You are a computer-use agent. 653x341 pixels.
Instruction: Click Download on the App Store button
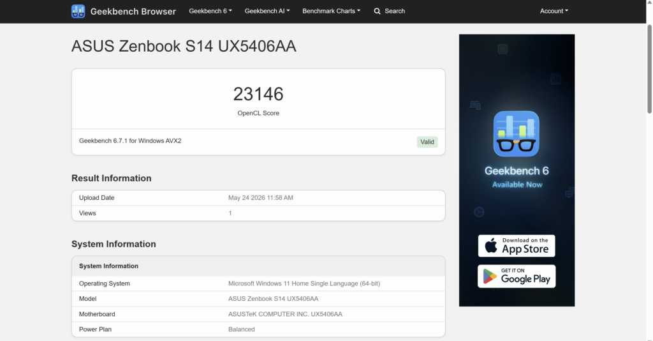(517, 246)
